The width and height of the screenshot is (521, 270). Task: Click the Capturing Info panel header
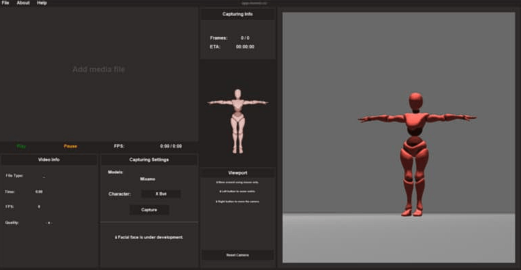point(238,14)
